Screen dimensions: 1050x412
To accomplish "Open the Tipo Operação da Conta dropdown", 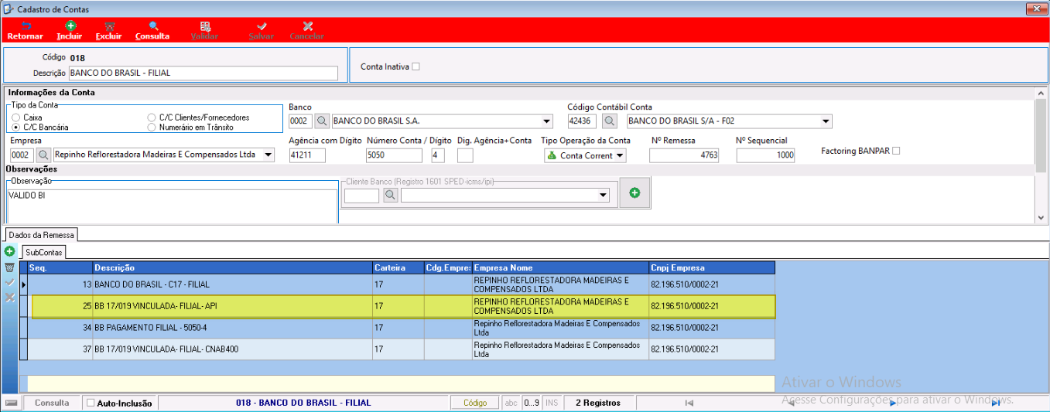I will [620, 155].
